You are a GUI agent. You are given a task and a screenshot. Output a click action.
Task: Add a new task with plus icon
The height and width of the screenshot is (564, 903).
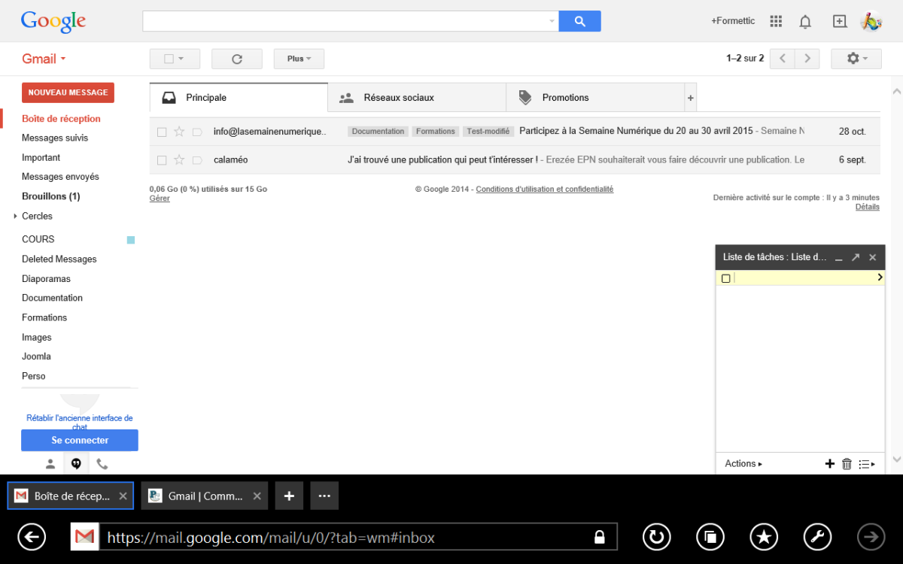click(x=830, y=464)
